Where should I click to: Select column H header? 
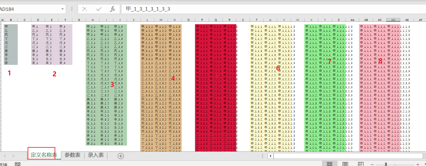point(93,20)
